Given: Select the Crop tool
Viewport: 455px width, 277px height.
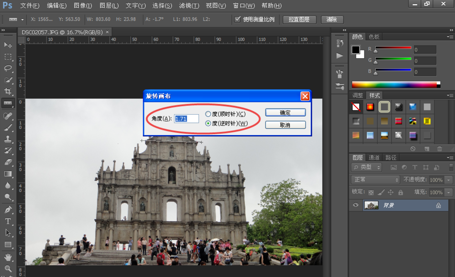Looking at the screenshot, I should coord(8,91).
